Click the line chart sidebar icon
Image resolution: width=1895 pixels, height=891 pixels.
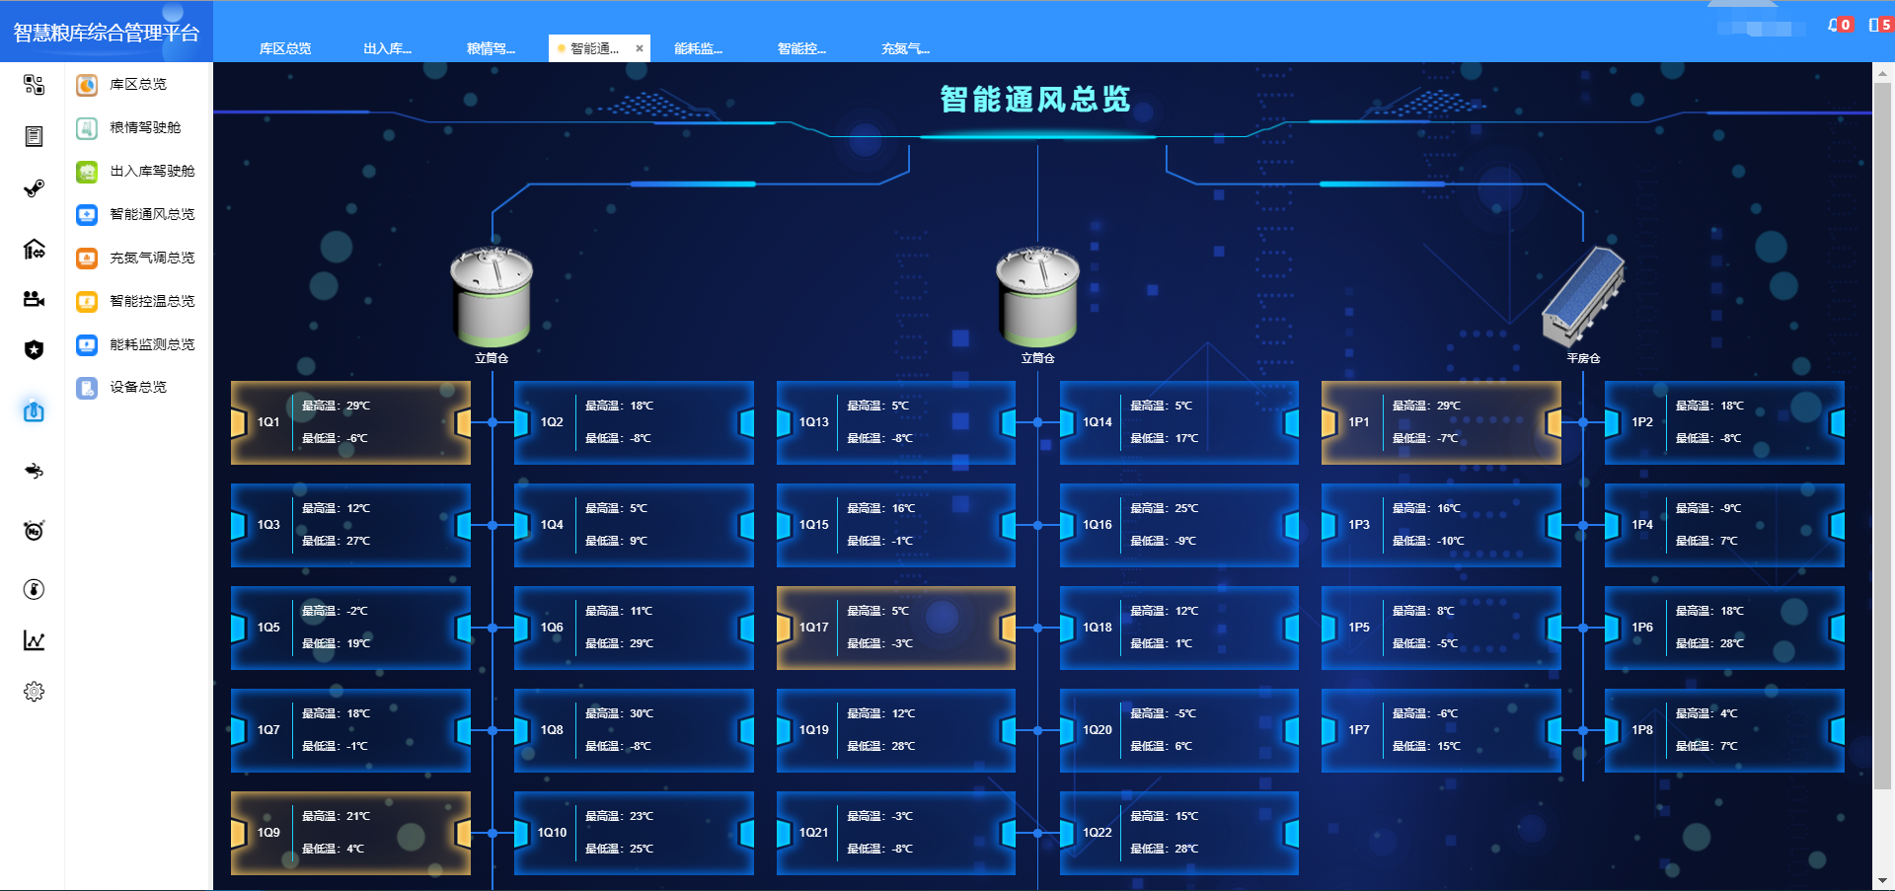click(x=34, y=640)
